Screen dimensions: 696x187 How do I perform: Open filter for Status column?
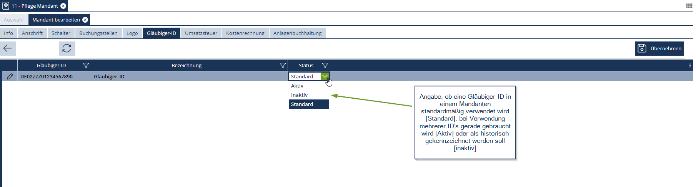(x=325, y=66)
